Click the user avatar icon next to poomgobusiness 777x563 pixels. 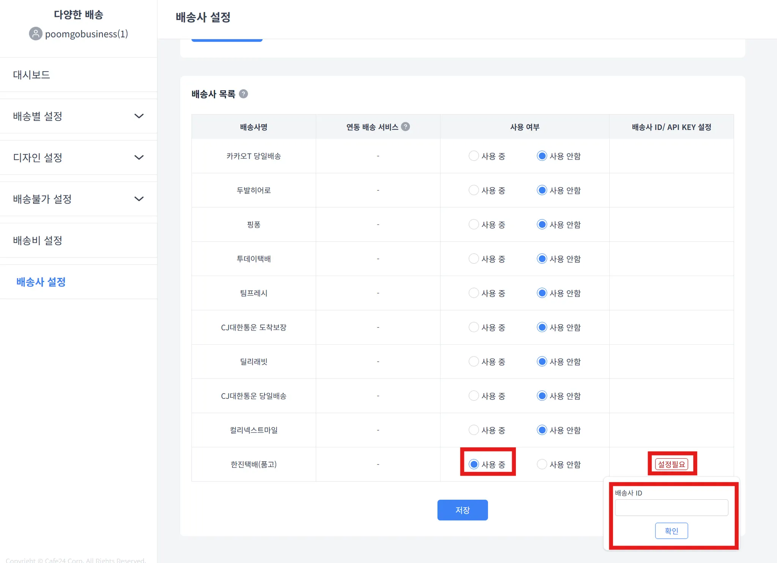tap(36, 34)
